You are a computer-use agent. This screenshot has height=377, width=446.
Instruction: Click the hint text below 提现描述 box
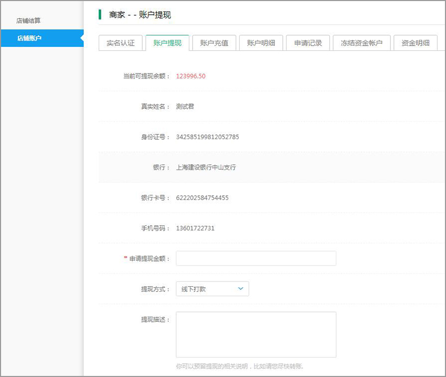click(239, 366)
